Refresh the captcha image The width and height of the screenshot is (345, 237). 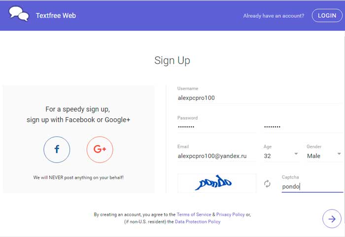[x=267, y=184]
